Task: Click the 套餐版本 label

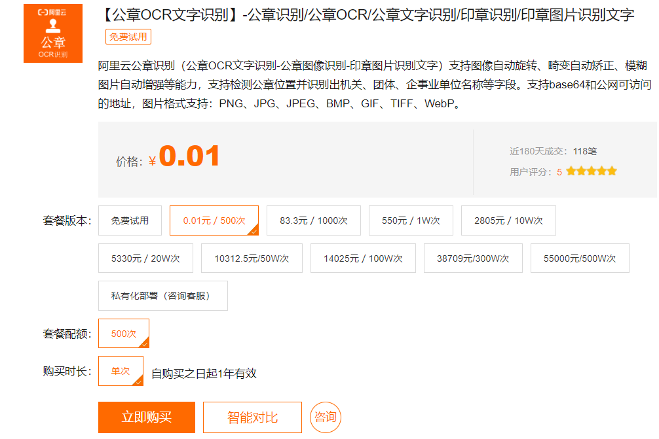Action: [x=67, y=220]
